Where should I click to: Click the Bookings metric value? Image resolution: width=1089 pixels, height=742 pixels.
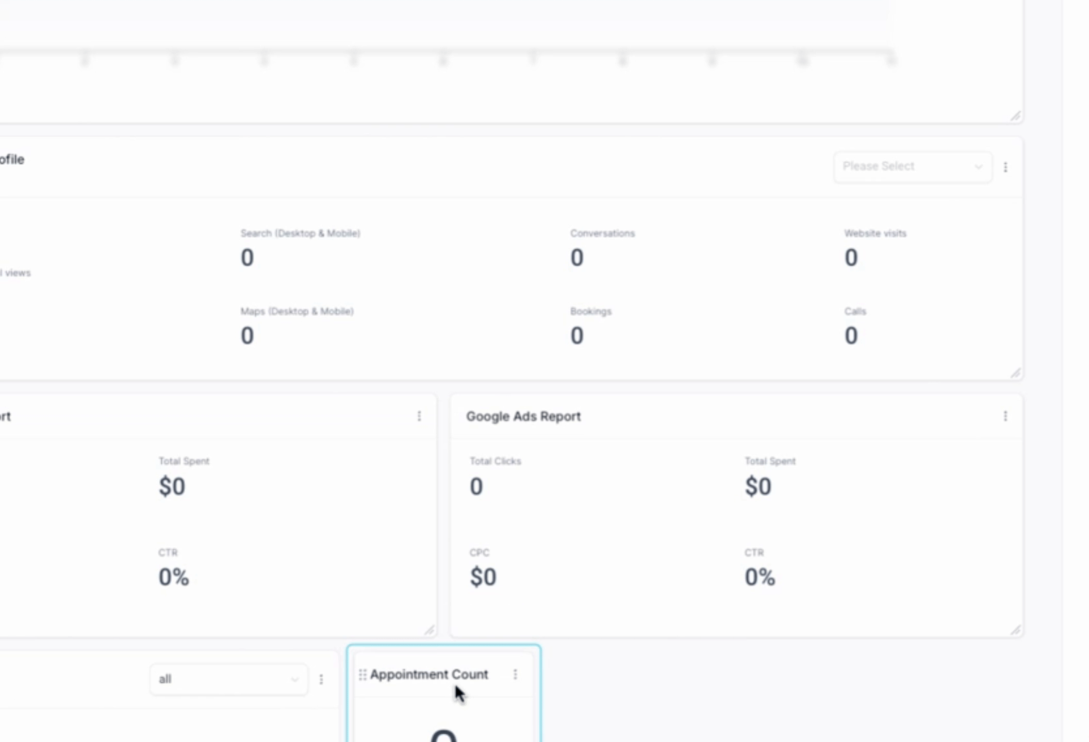point(576,336)
